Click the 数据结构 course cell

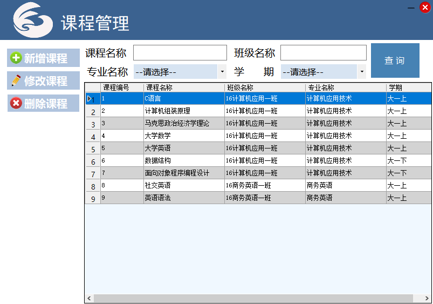click(184, 161)
